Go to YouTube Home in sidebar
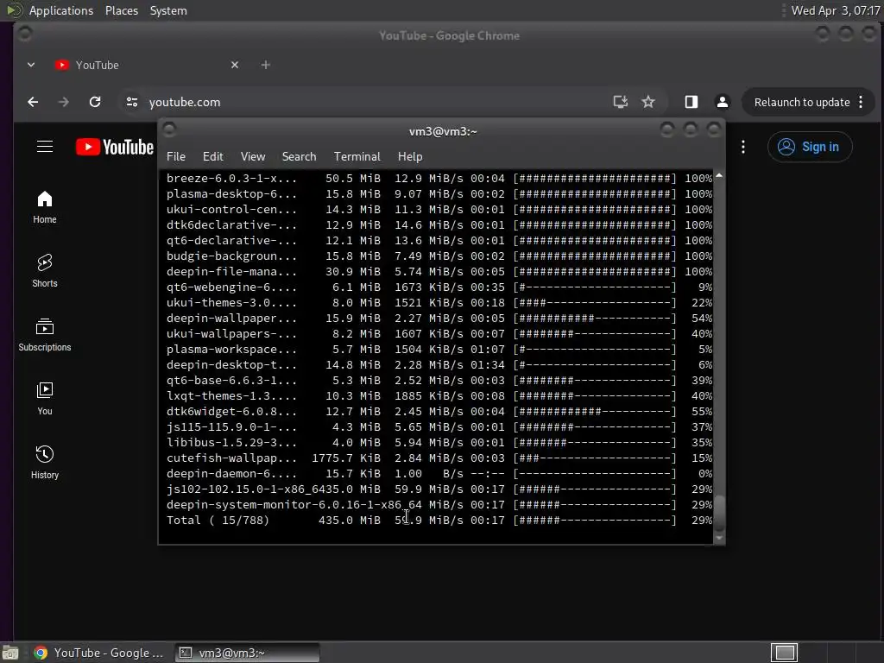Image resolution: width=884 pixels, height=663 pixels. click(45, 207)
